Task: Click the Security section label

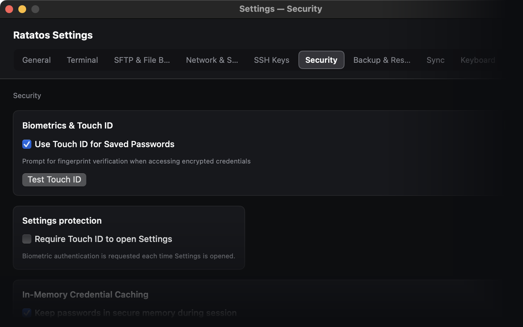Action: click(27, 95)
